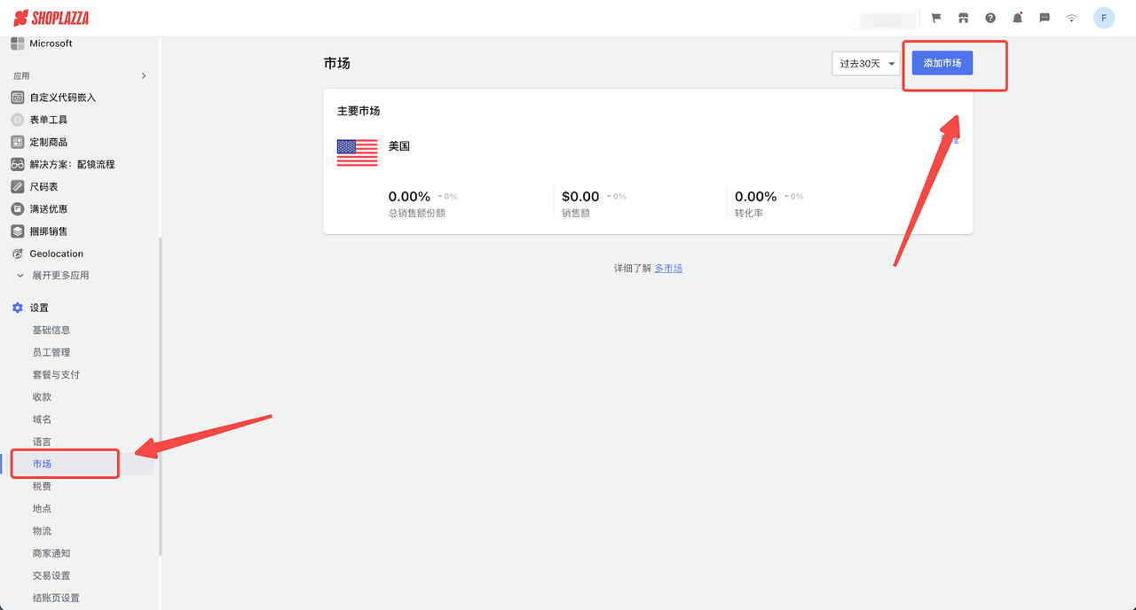The height and width of the screenshot is (610, 1136).
Task: Open 商家通知 settings page
Action: (51, 553)
